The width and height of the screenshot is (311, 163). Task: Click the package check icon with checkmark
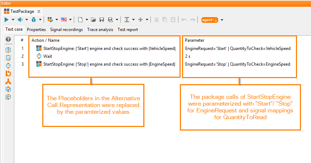tap(50, 20)
